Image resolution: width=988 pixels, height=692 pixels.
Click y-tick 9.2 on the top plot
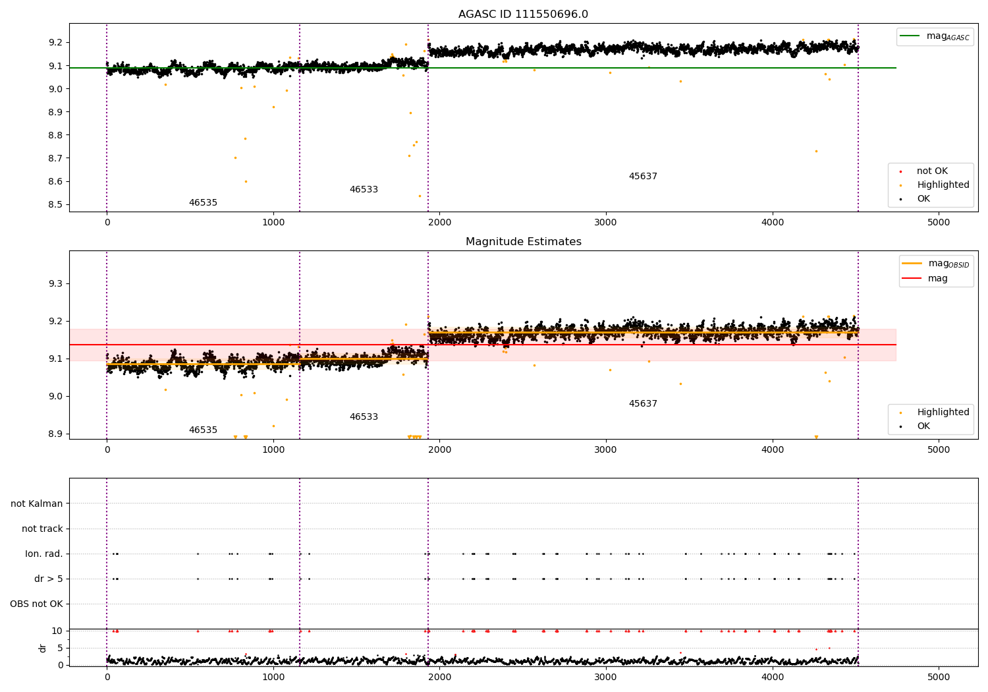tap(55, 43)
